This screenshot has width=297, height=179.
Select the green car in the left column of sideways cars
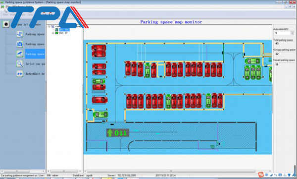99,81
